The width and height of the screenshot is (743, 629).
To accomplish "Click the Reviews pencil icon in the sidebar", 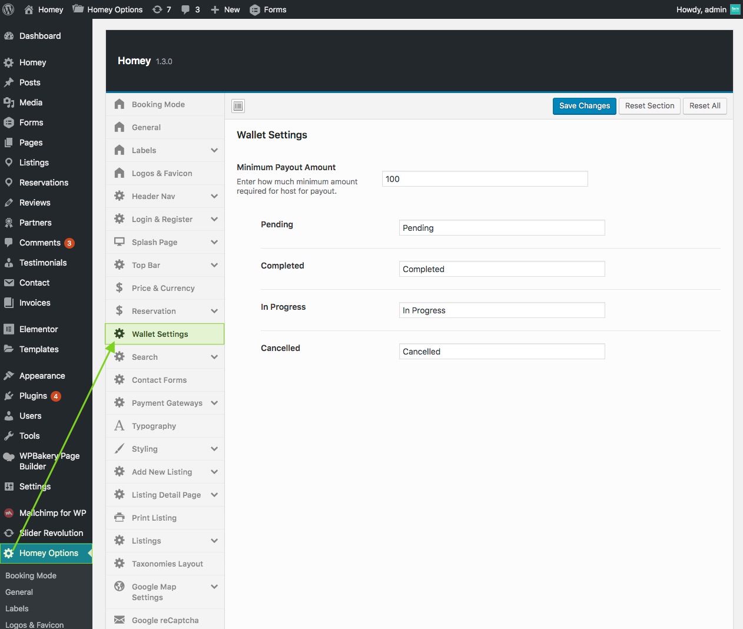I will (9, 203).
